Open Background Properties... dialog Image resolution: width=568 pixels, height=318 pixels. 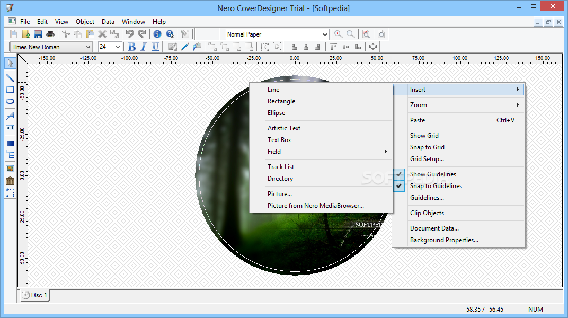(459, 240)
